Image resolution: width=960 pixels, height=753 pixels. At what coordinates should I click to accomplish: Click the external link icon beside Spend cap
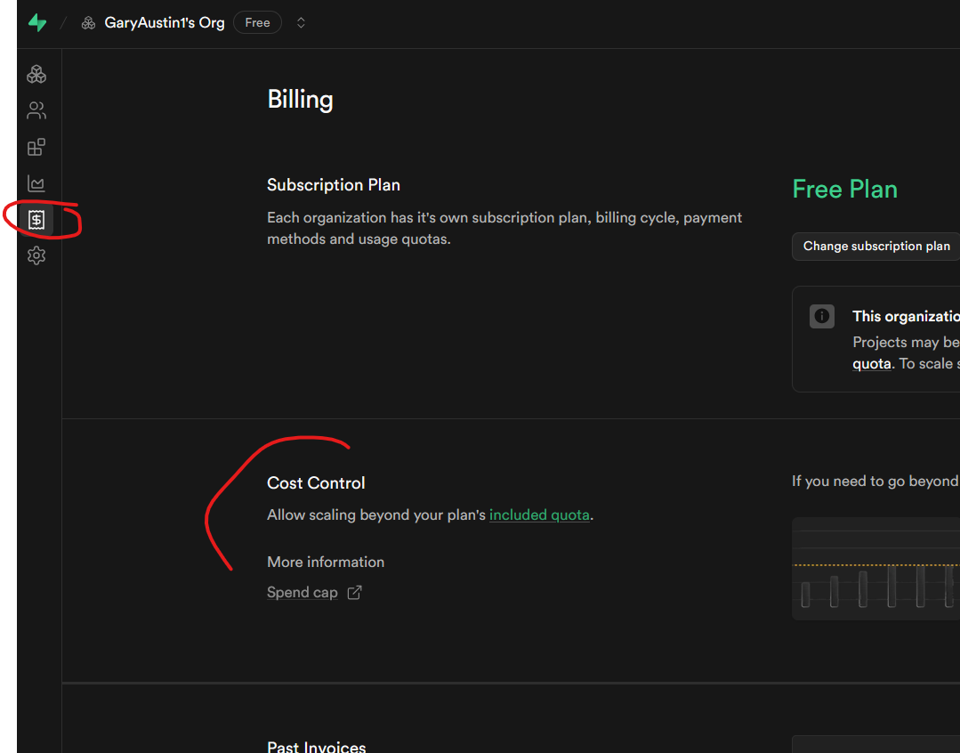coord(354,593)
